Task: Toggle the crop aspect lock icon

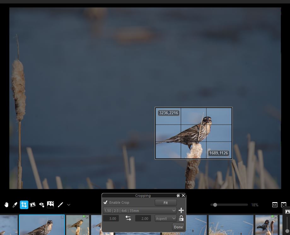Action: pyautogui.click(x=181, y=218)
